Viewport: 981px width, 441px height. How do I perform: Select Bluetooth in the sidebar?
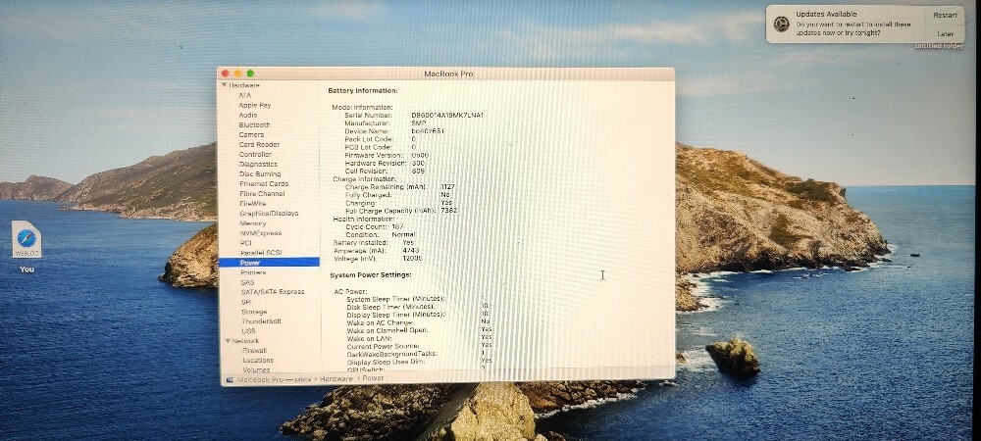254,124
